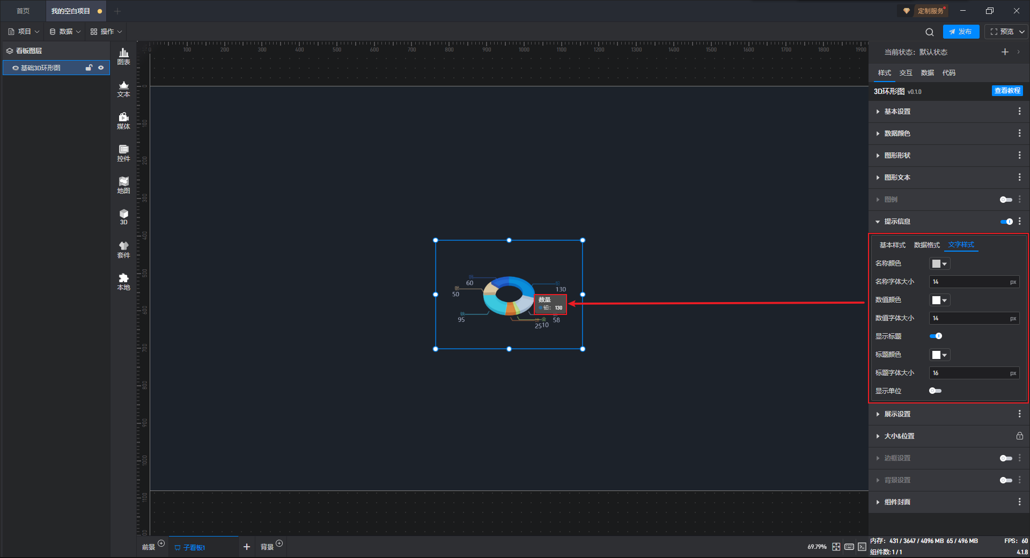Enable the 背景设置 background toggle
The height and width of the screenshot is (558, 1030).
(x=1006, y=480)
